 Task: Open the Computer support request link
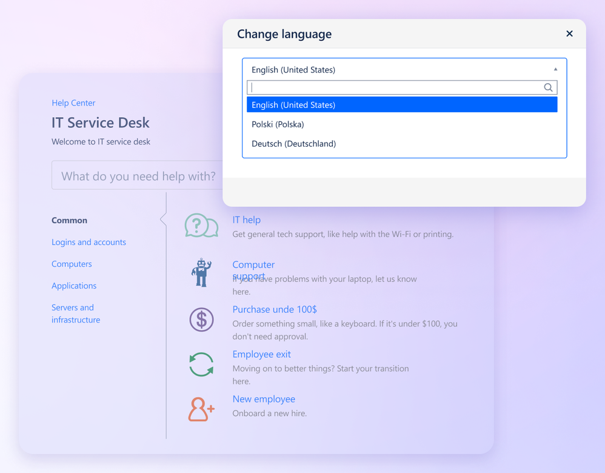tap(253, 269)
